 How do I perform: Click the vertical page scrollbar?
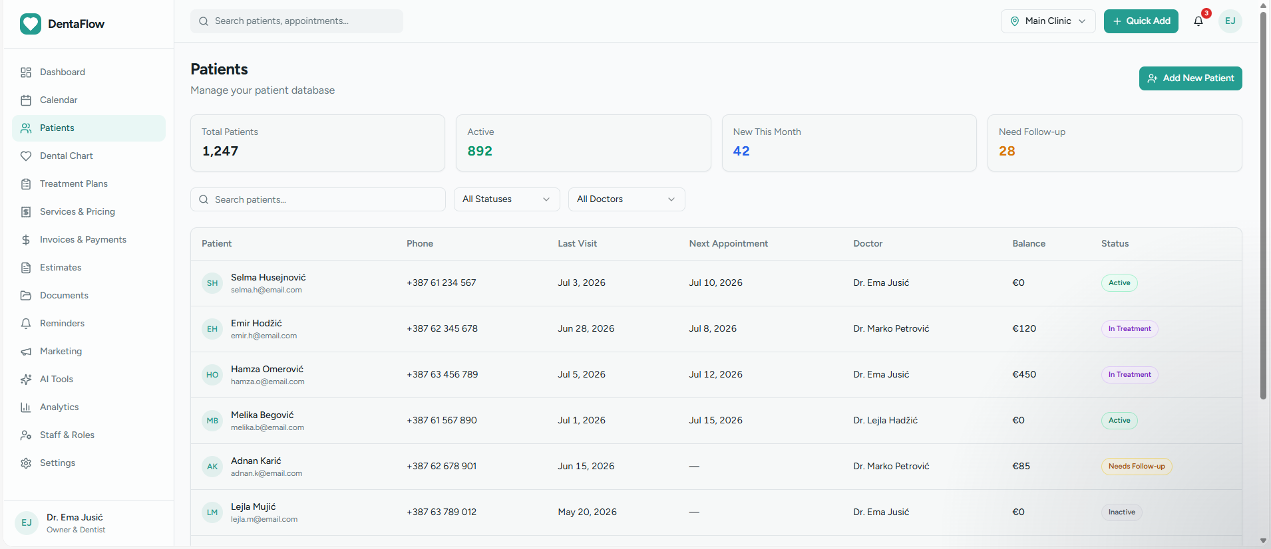pyautogui.click(x=1263, y=206)
